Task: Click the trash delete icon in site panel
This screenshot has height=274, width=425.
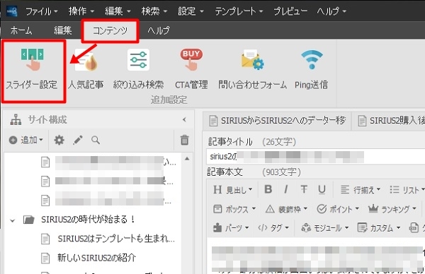Action: [185, 140]
